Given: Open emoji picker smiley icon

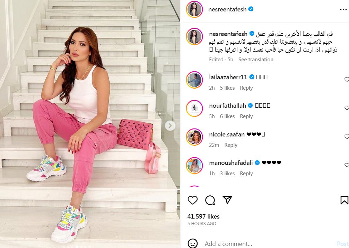Looking at the screenshot, I should (193, 243).
